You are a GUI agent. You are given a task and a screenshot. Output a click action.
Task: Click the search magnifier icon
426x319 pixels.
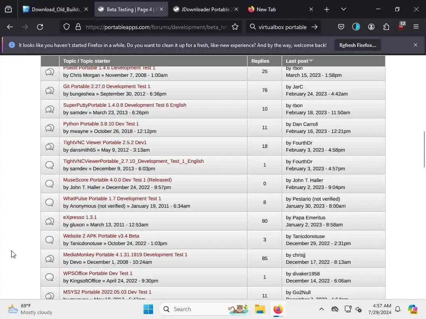click(x=253, y=27)
